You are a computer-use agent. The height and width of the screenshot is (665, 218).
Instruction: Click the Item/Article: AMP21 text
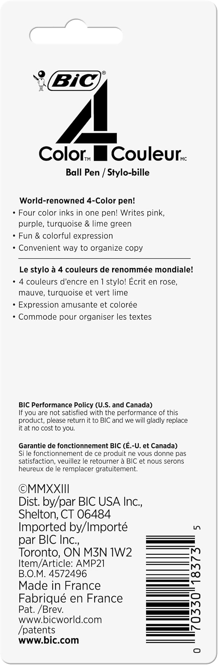62,563
